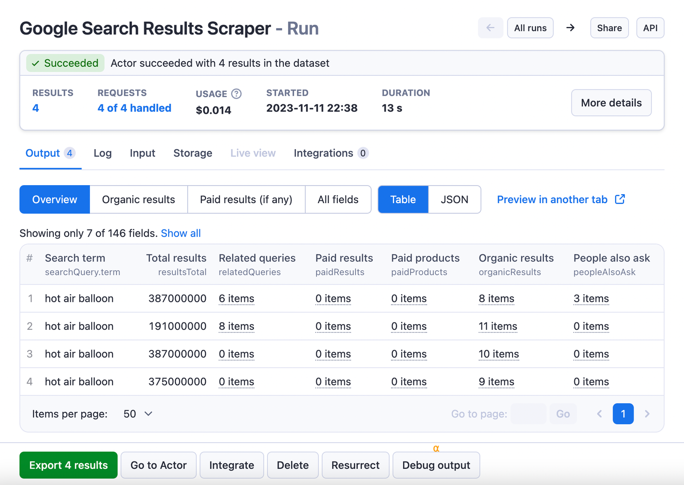
Task: Click the forward arrow to next run
Action: point(570,27)
